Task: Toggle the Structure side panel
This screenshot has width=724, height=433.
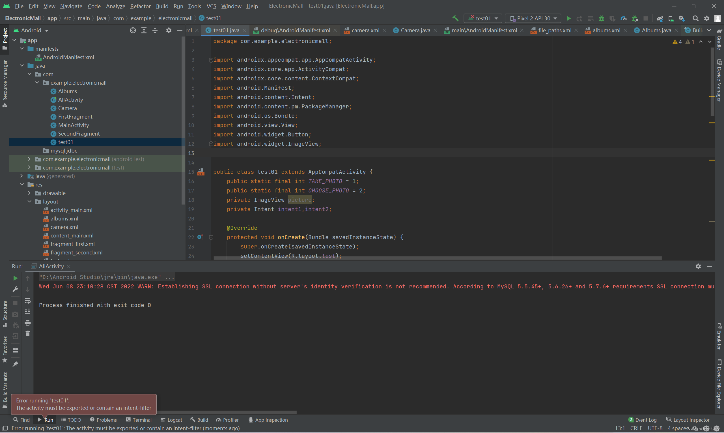Action: pyautogui.click(x=5, y=314)
